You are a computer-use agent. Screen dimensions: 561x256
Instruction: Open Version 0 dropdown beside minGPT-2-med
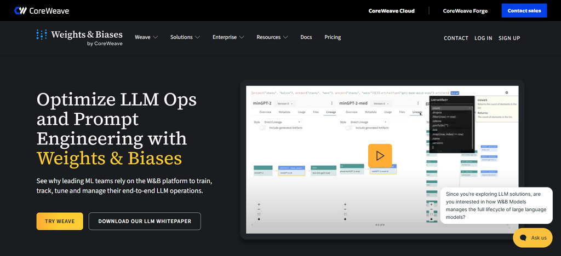pyautogui.click(x=381, y=103)
